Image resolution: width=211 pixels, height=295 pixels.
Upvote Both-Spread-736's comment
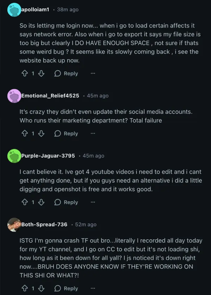[25, 288]
